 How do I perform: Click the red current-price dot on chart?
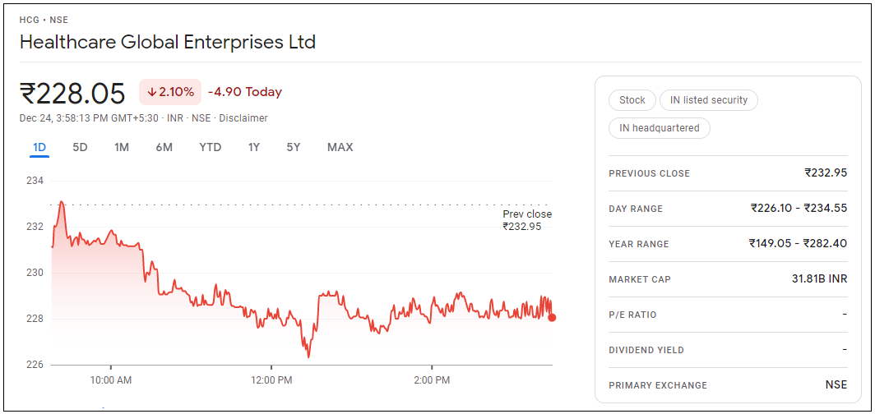(552, 318)
